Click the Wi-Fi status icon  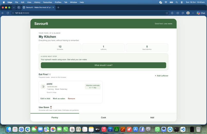coord(166,2)
